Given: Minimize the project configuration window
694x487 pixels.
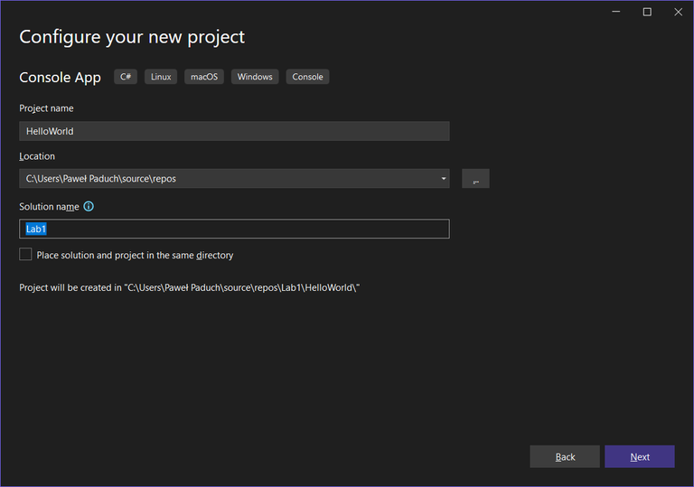Looking at the screenshot, I should (x=615, y=12).
